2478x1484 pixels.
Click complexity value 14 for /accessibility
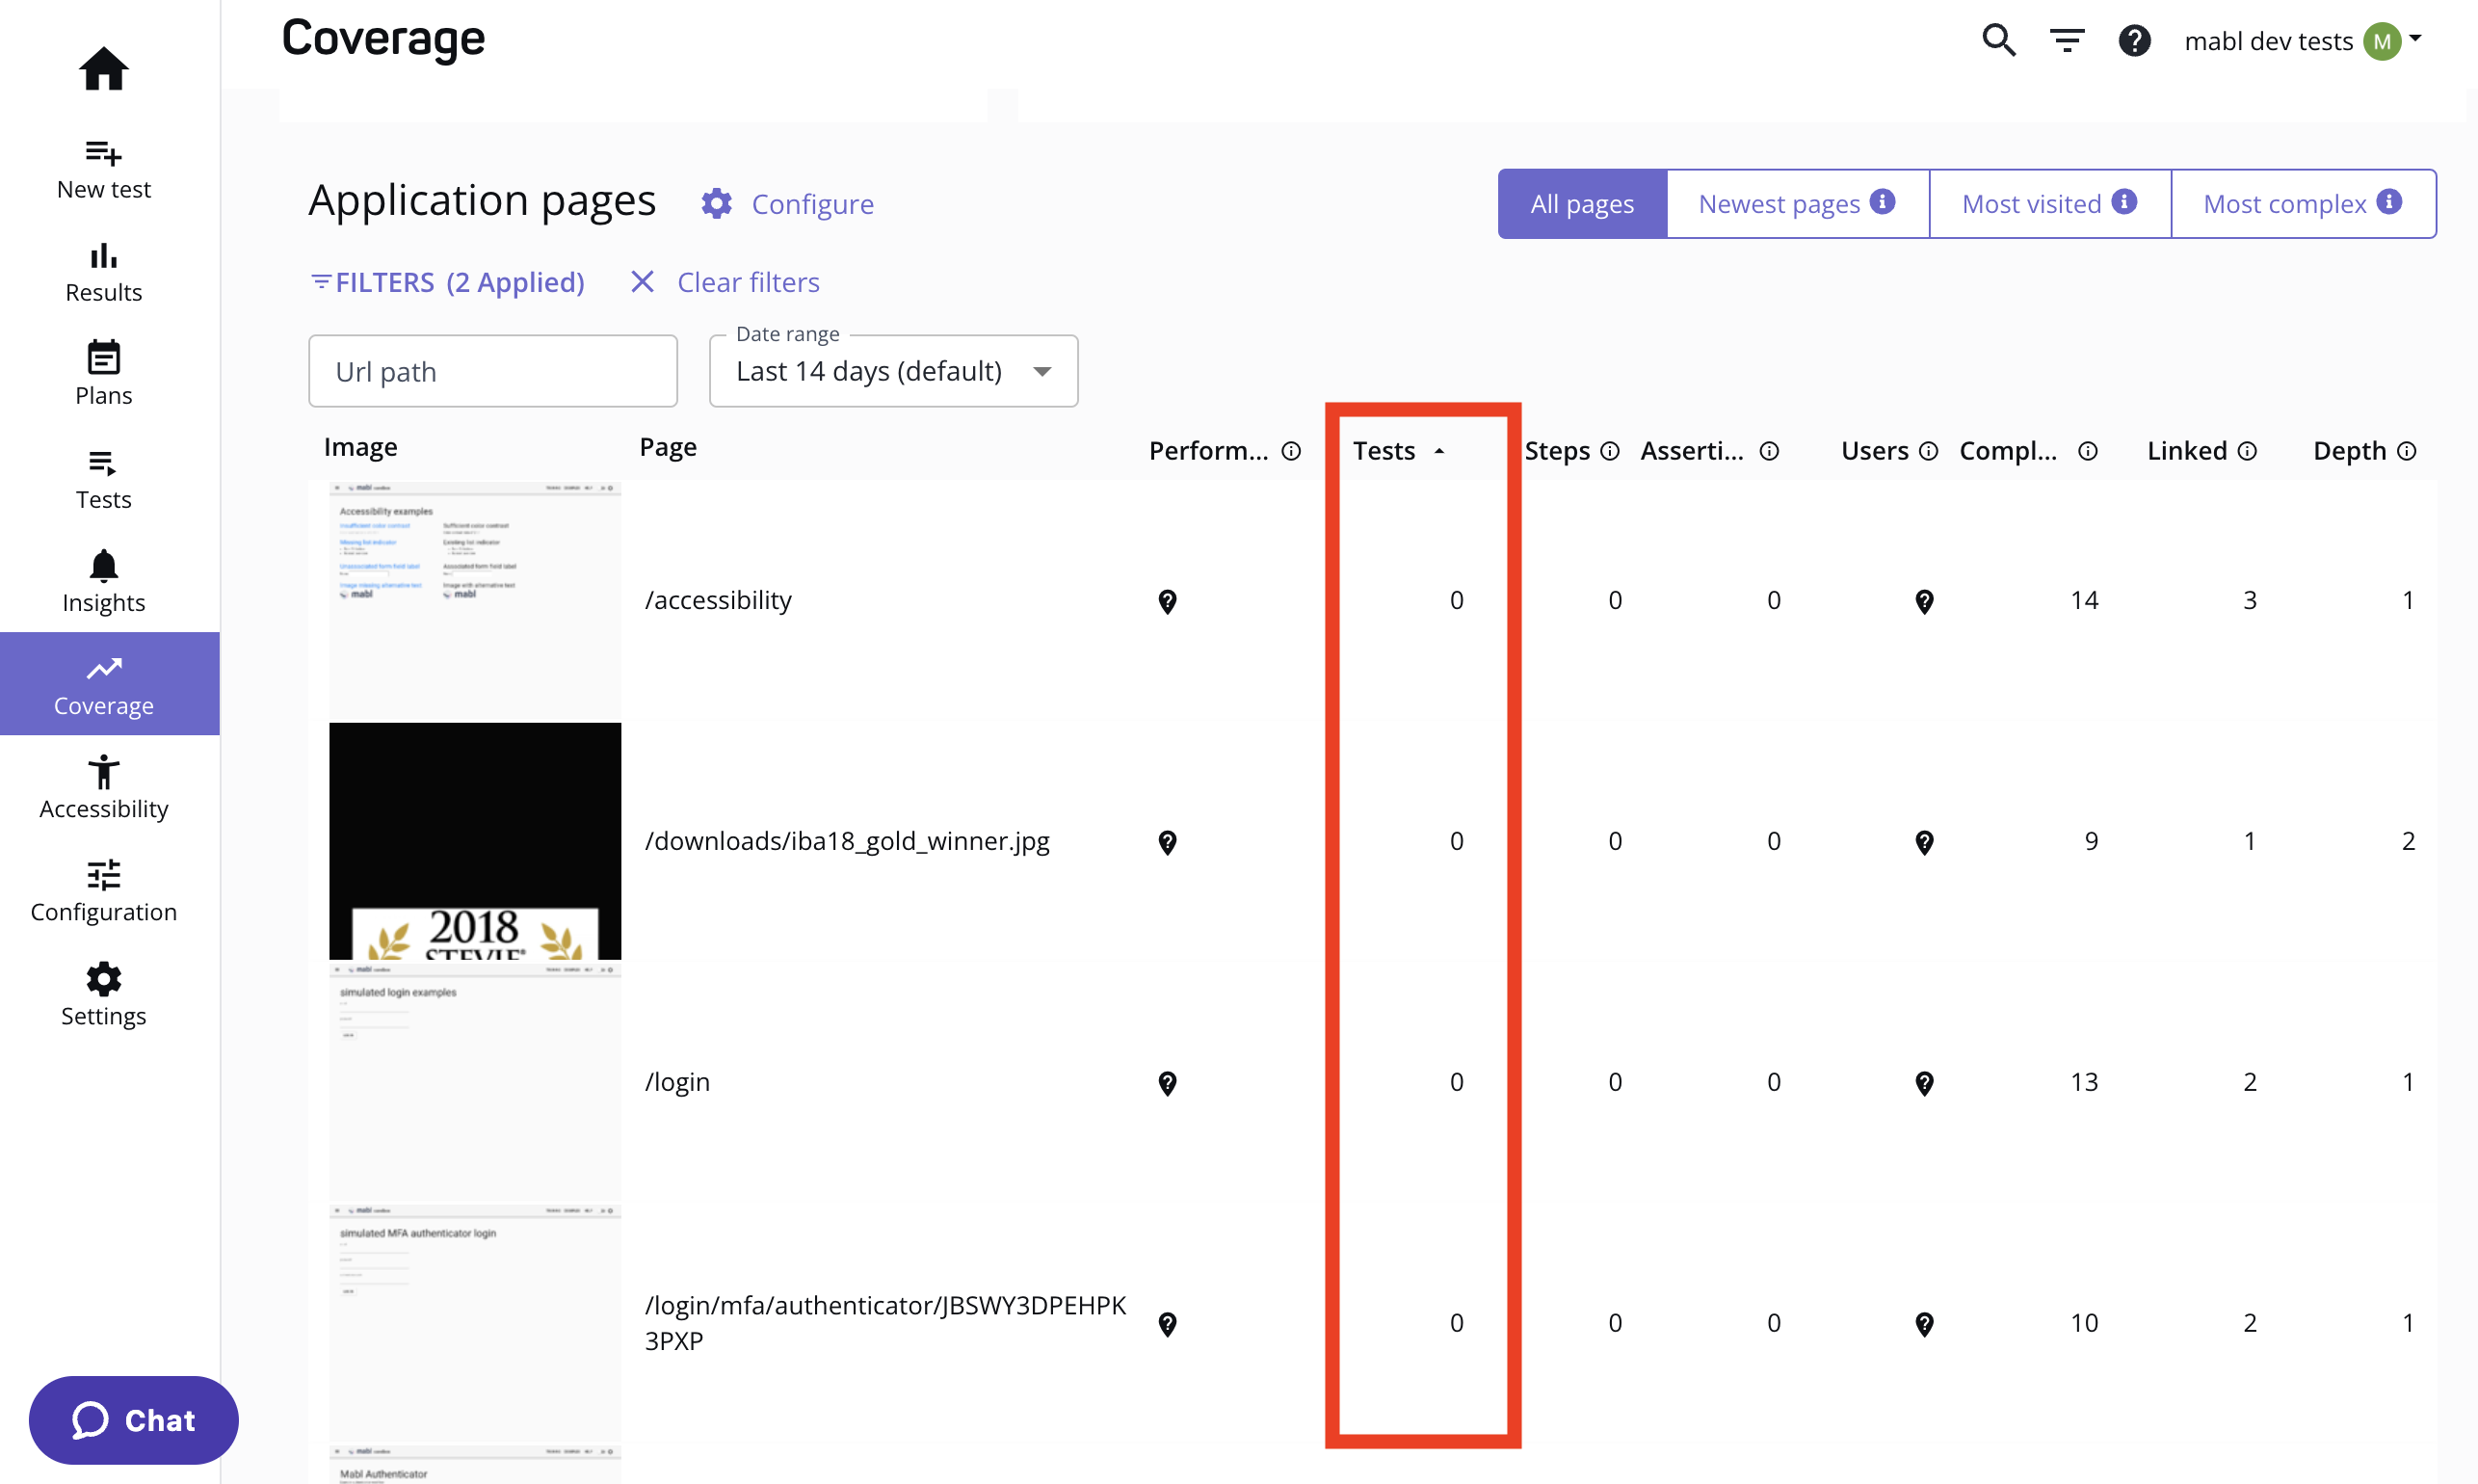point(2083,600)
